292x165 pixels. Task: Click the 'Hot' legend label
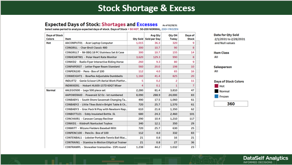pyautogui.click(x=222, y=86)
